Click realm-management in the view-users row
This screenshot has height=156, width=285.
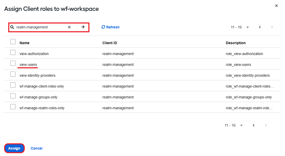pyautogui.click(x=118, y=65)
